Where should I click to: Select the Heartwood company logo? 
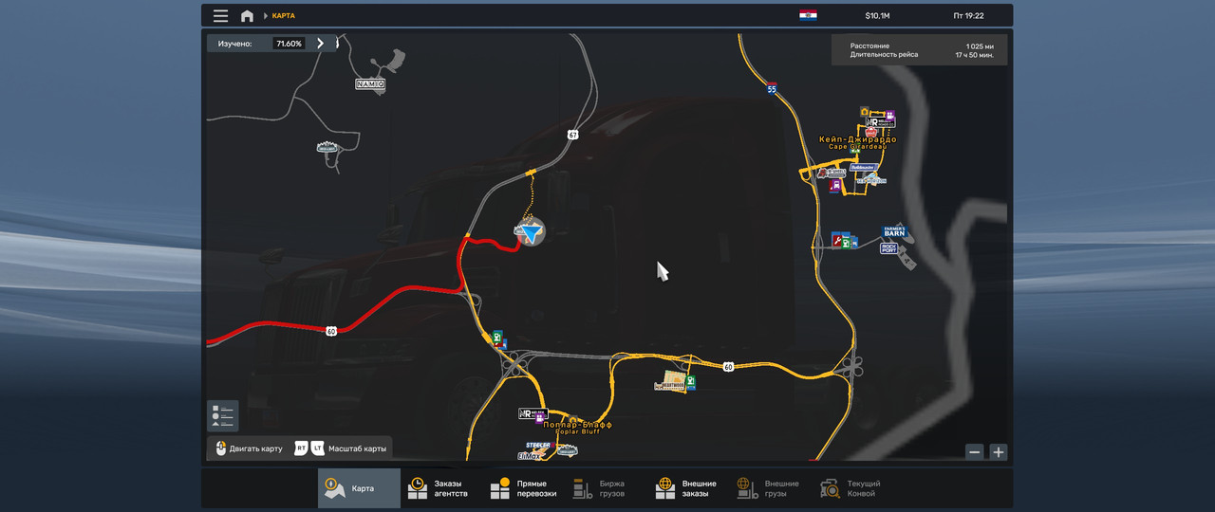tap(669, 385)
